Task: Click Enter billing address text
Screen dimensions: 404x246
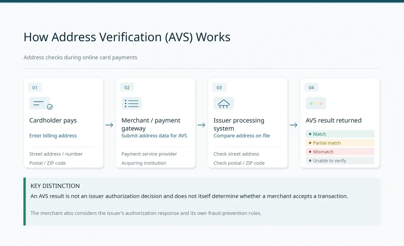Action: pos(53,136)
